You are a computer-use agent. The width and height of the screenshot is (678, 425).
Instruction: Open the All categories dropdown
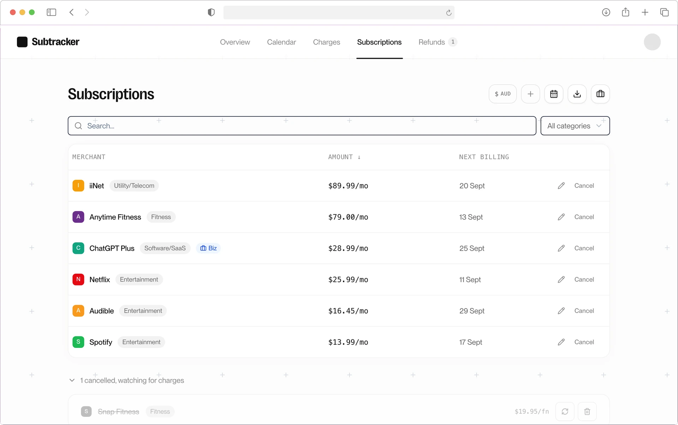coord(575,126)
